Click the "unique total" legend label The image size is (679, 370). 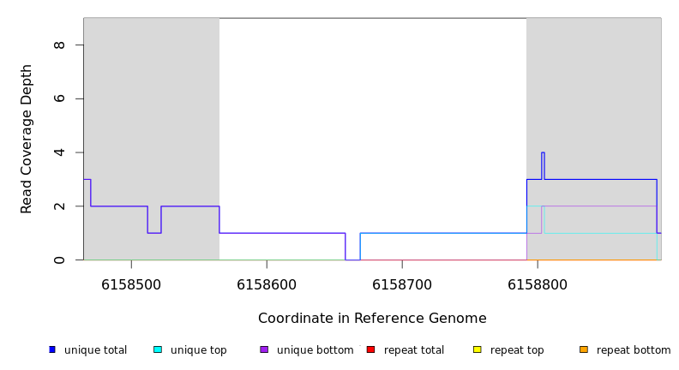coord(95,350)
